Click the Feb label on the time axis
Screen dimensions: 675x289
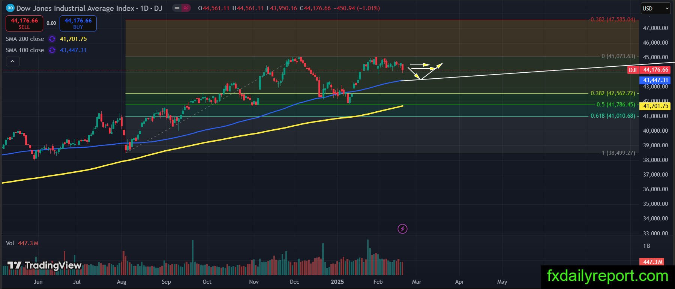(x=378, y=282)
